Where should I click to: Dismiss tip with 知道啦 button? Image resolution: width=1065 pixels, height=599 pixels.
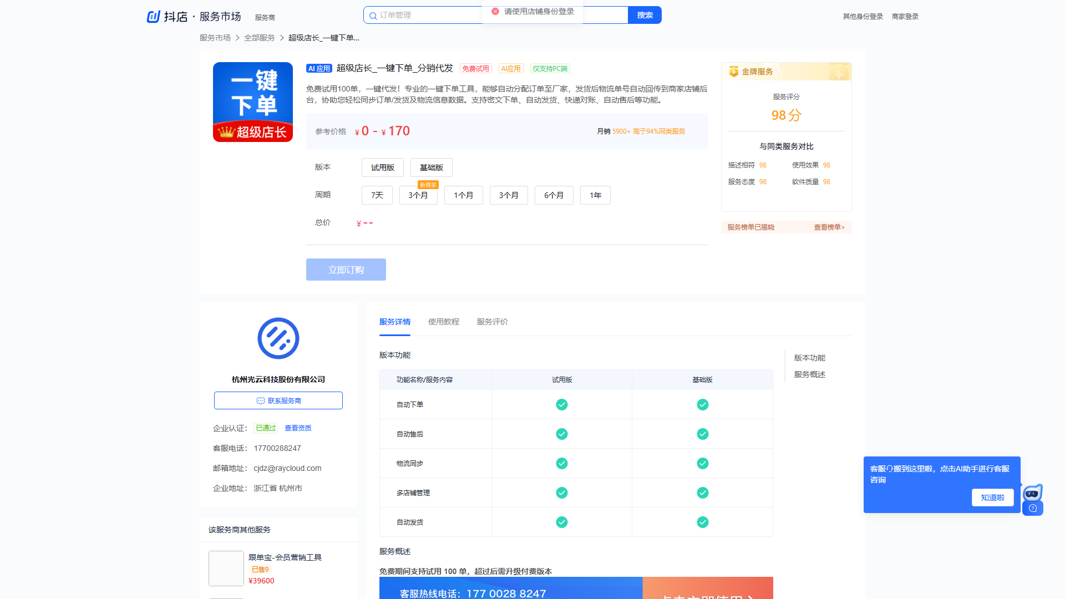click(x=993, y=498)
